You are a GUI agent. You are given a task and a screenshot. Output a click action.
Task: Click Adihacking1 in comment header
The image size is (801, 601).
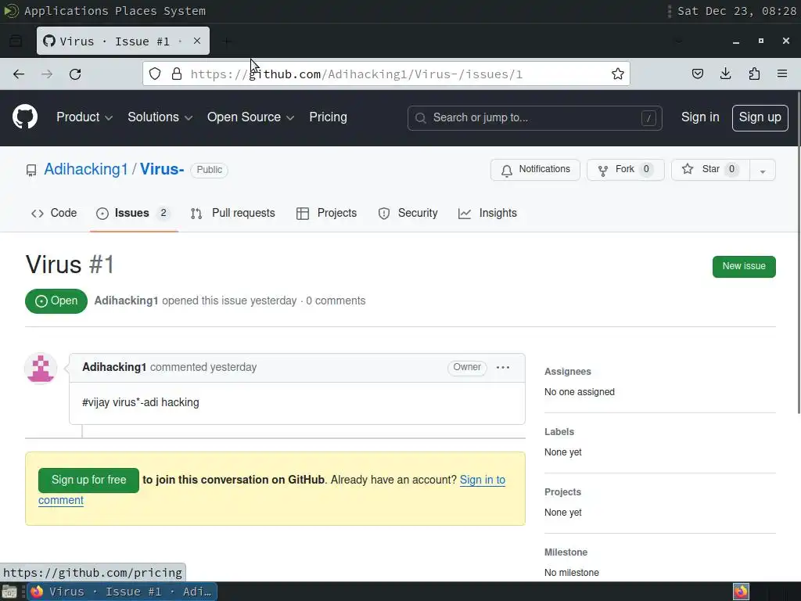tap(114, 367)
